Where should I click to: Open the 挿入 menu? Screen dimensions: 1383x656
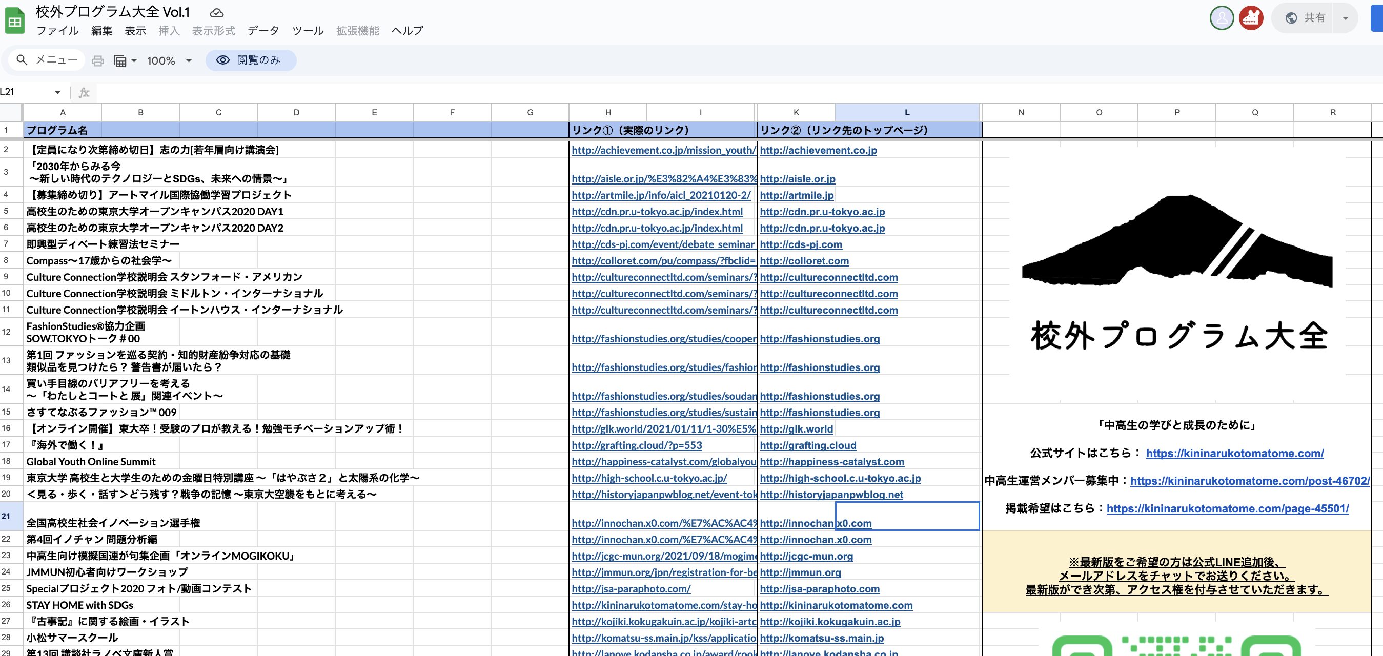point(169,31)
